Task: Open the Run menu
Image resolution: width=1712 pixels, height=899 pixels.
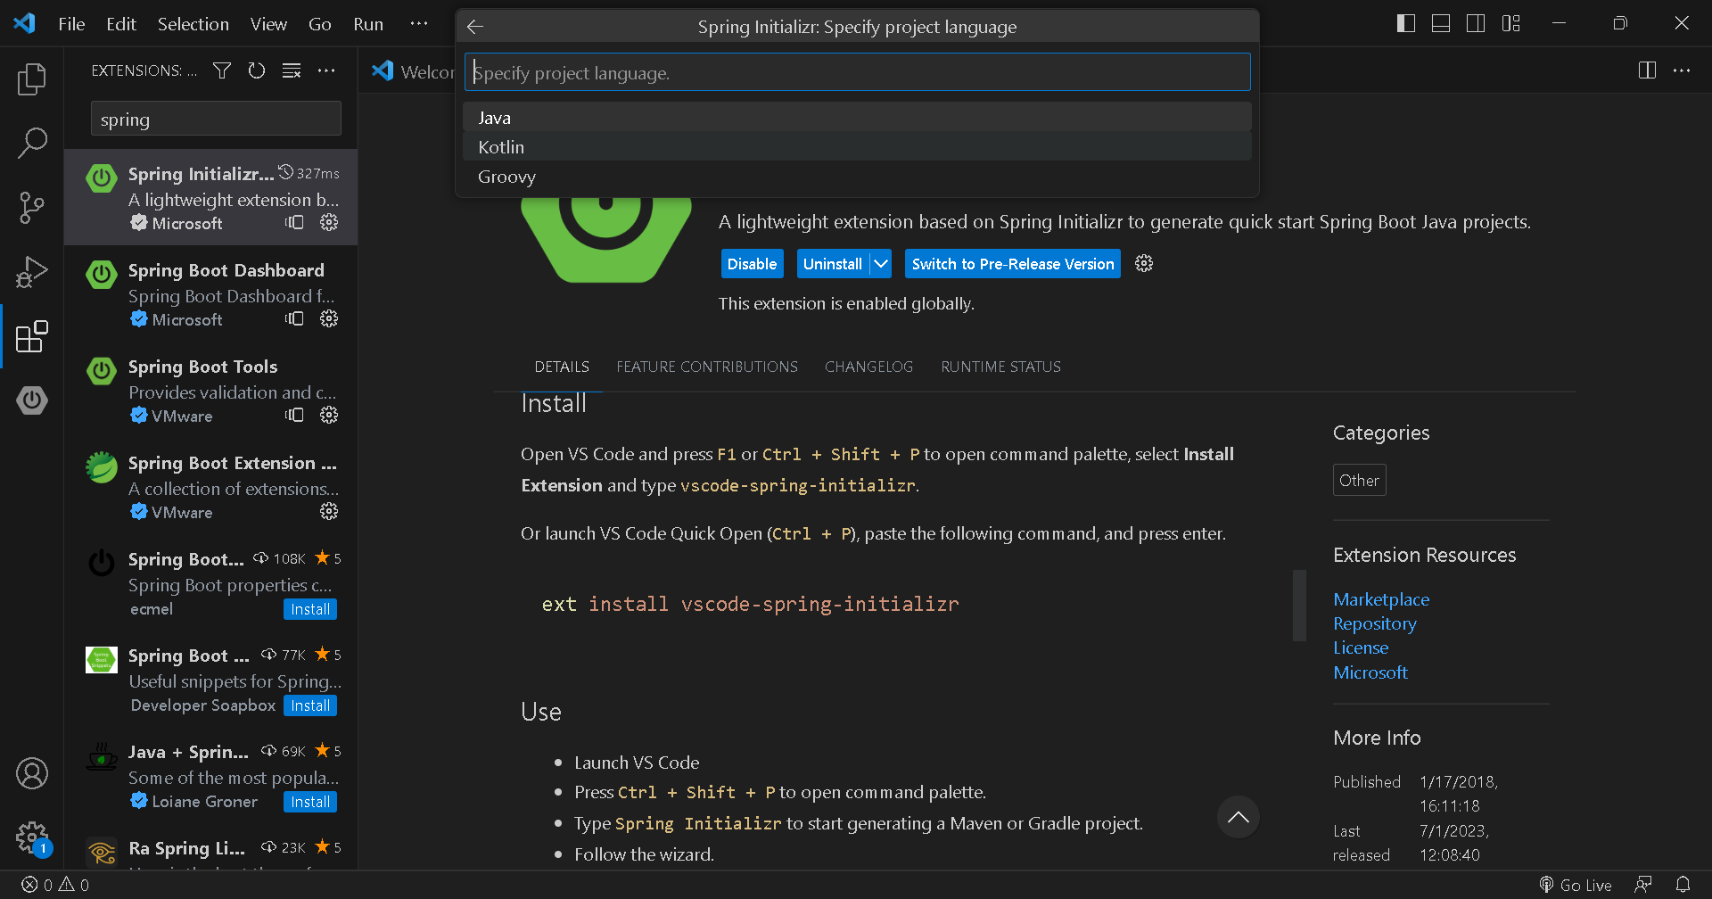Action: coord(368,24)
